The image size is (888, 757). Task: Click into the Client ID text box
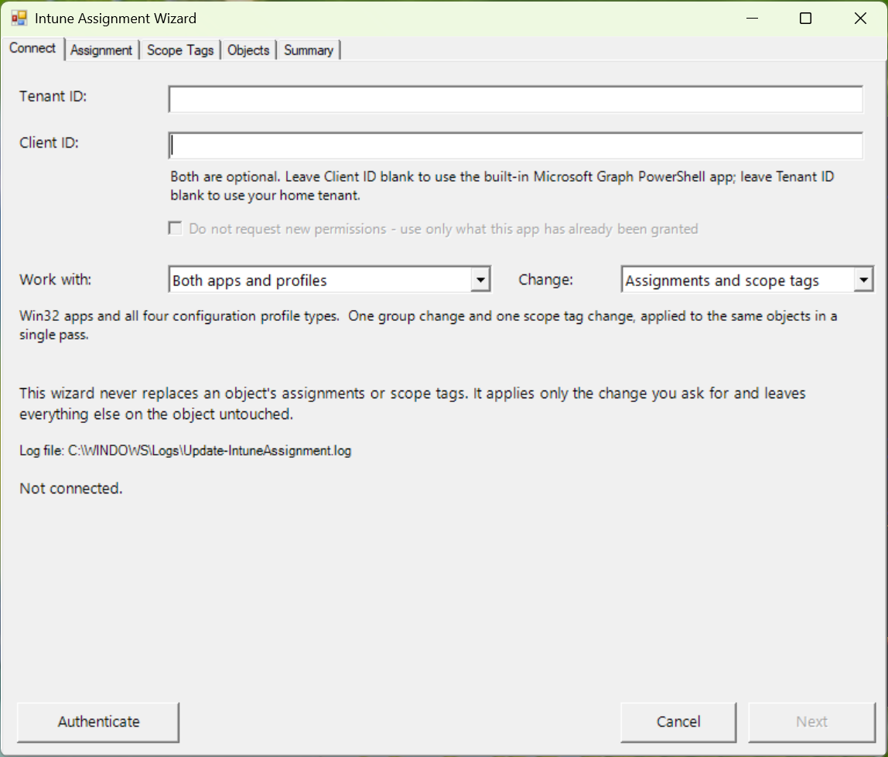(x=516, y=145)
